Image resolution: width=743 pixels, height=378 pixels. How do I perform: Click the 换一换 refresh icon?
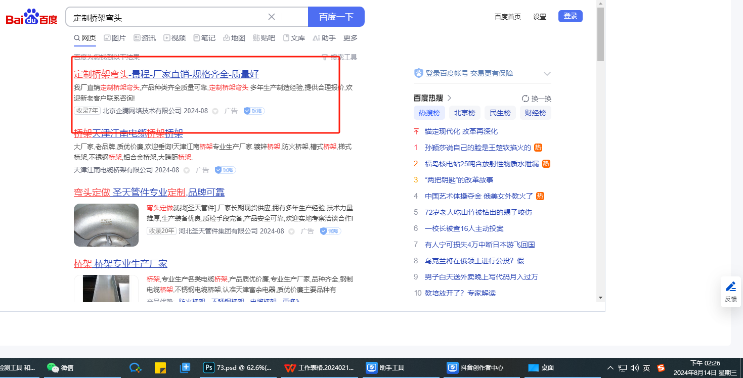(526, 99)
